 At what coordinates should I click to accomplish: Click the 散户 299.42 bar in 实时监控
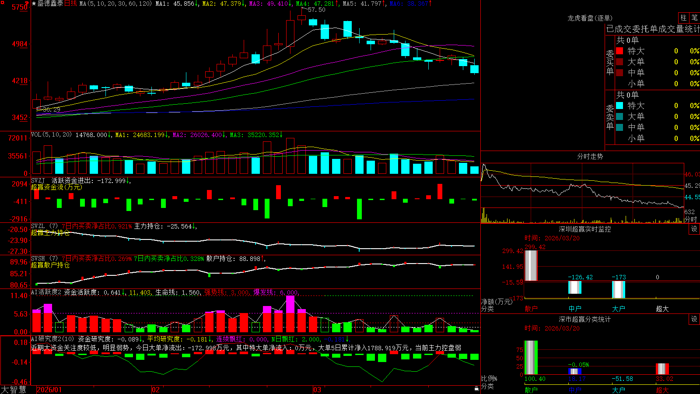pyautogui.click(x=531, y=265)
